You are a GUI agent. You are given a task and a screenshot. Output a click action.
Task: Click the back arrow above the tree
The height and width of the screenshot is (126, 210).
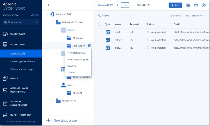49,5
